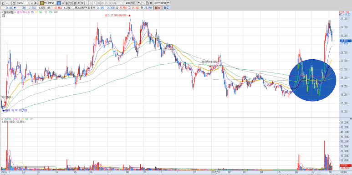Click the 33 moving average legend
The image size is (352, 175).
pos(36,12)
